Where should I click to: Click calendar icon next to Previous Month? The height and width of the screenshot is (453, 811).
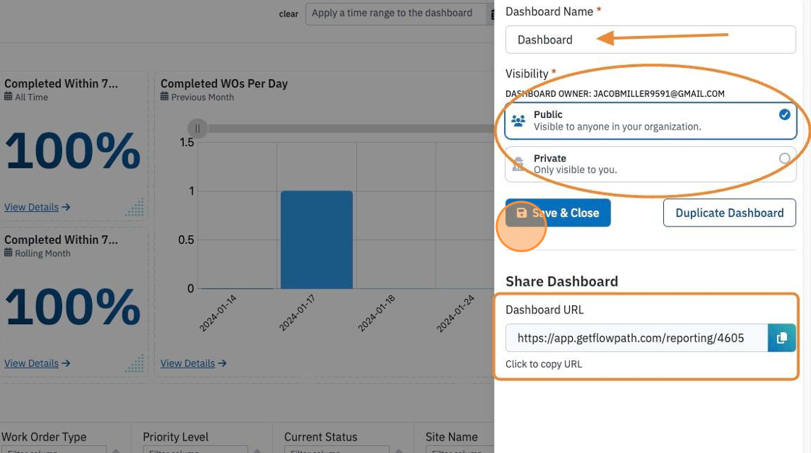click(x=164, y=96)
